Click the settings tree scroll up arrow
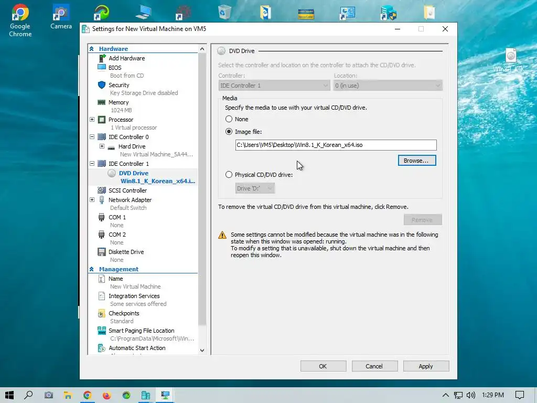 202,49
